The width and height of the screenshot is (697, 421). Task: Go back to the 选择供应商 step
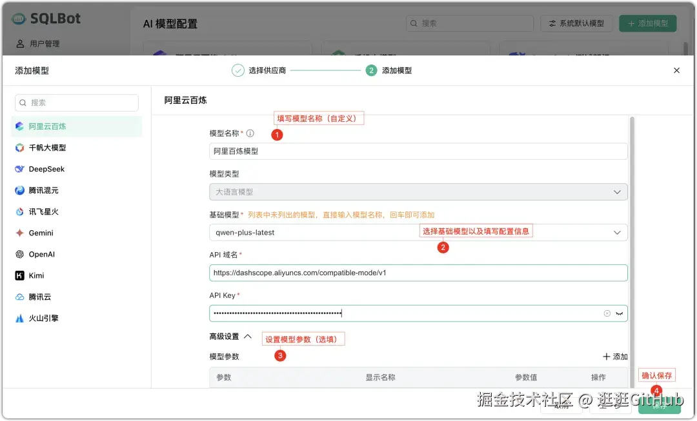(259, 70)
